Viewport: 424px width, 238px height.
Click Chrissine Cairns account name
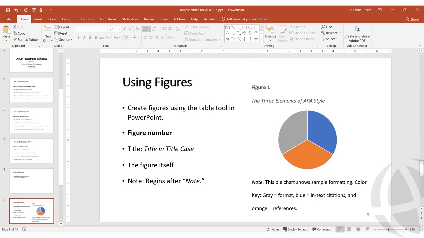pyautogui.click(x=360, y=10)
